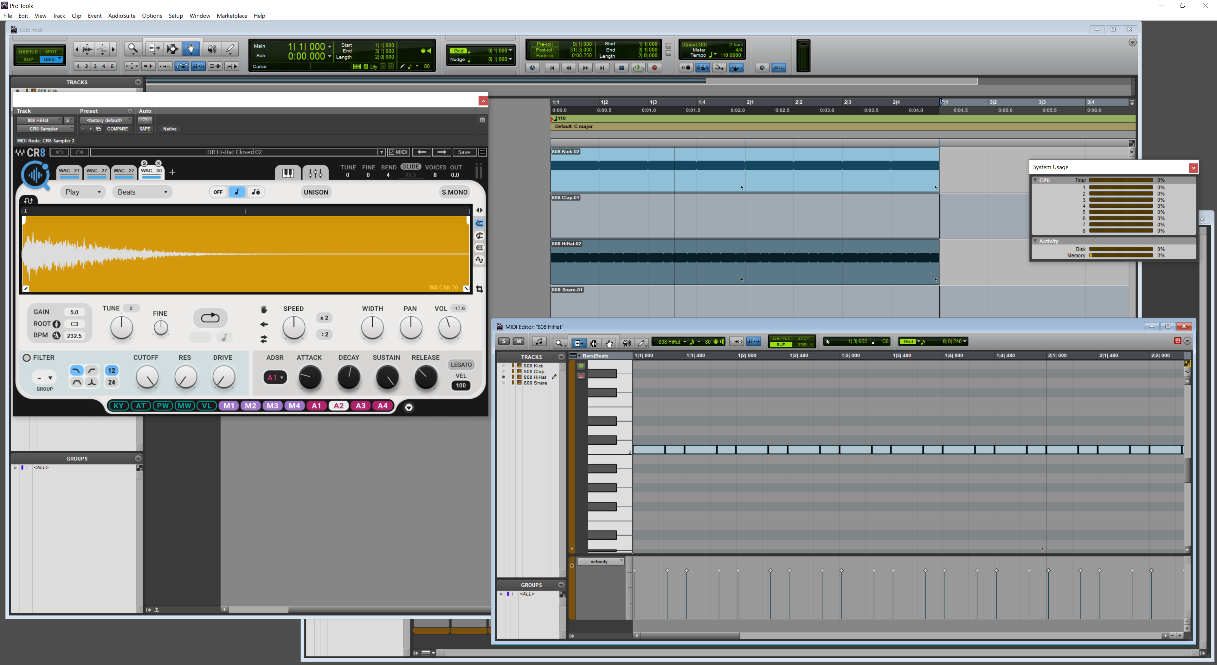Click the sample loop button in CR8
This screenshot has width=1217, height=665.
point(210,318)
